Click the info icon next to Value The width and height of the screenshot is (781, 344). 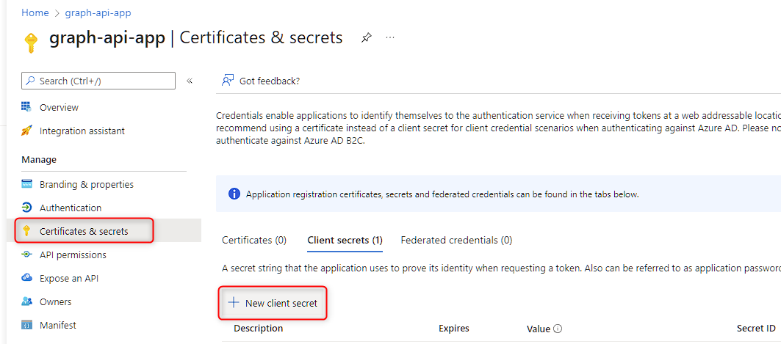click(558, 329)
